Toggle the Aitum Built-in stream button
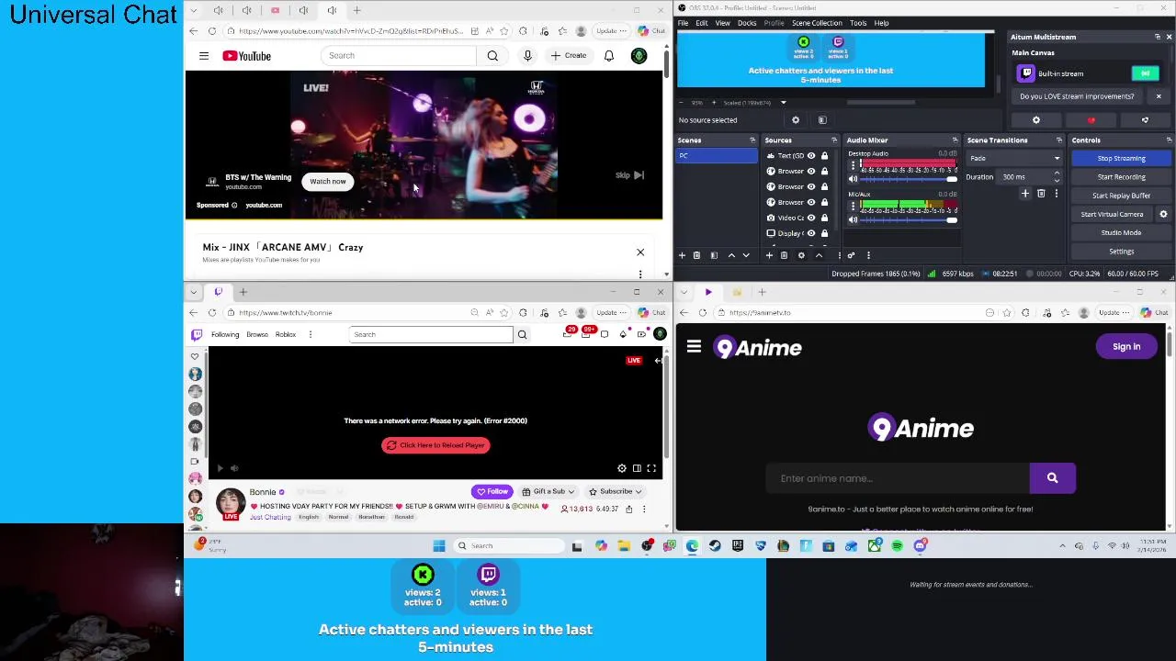This screenshot has height=661, width=1176. pyautogui.click(x=1145, y=73)
